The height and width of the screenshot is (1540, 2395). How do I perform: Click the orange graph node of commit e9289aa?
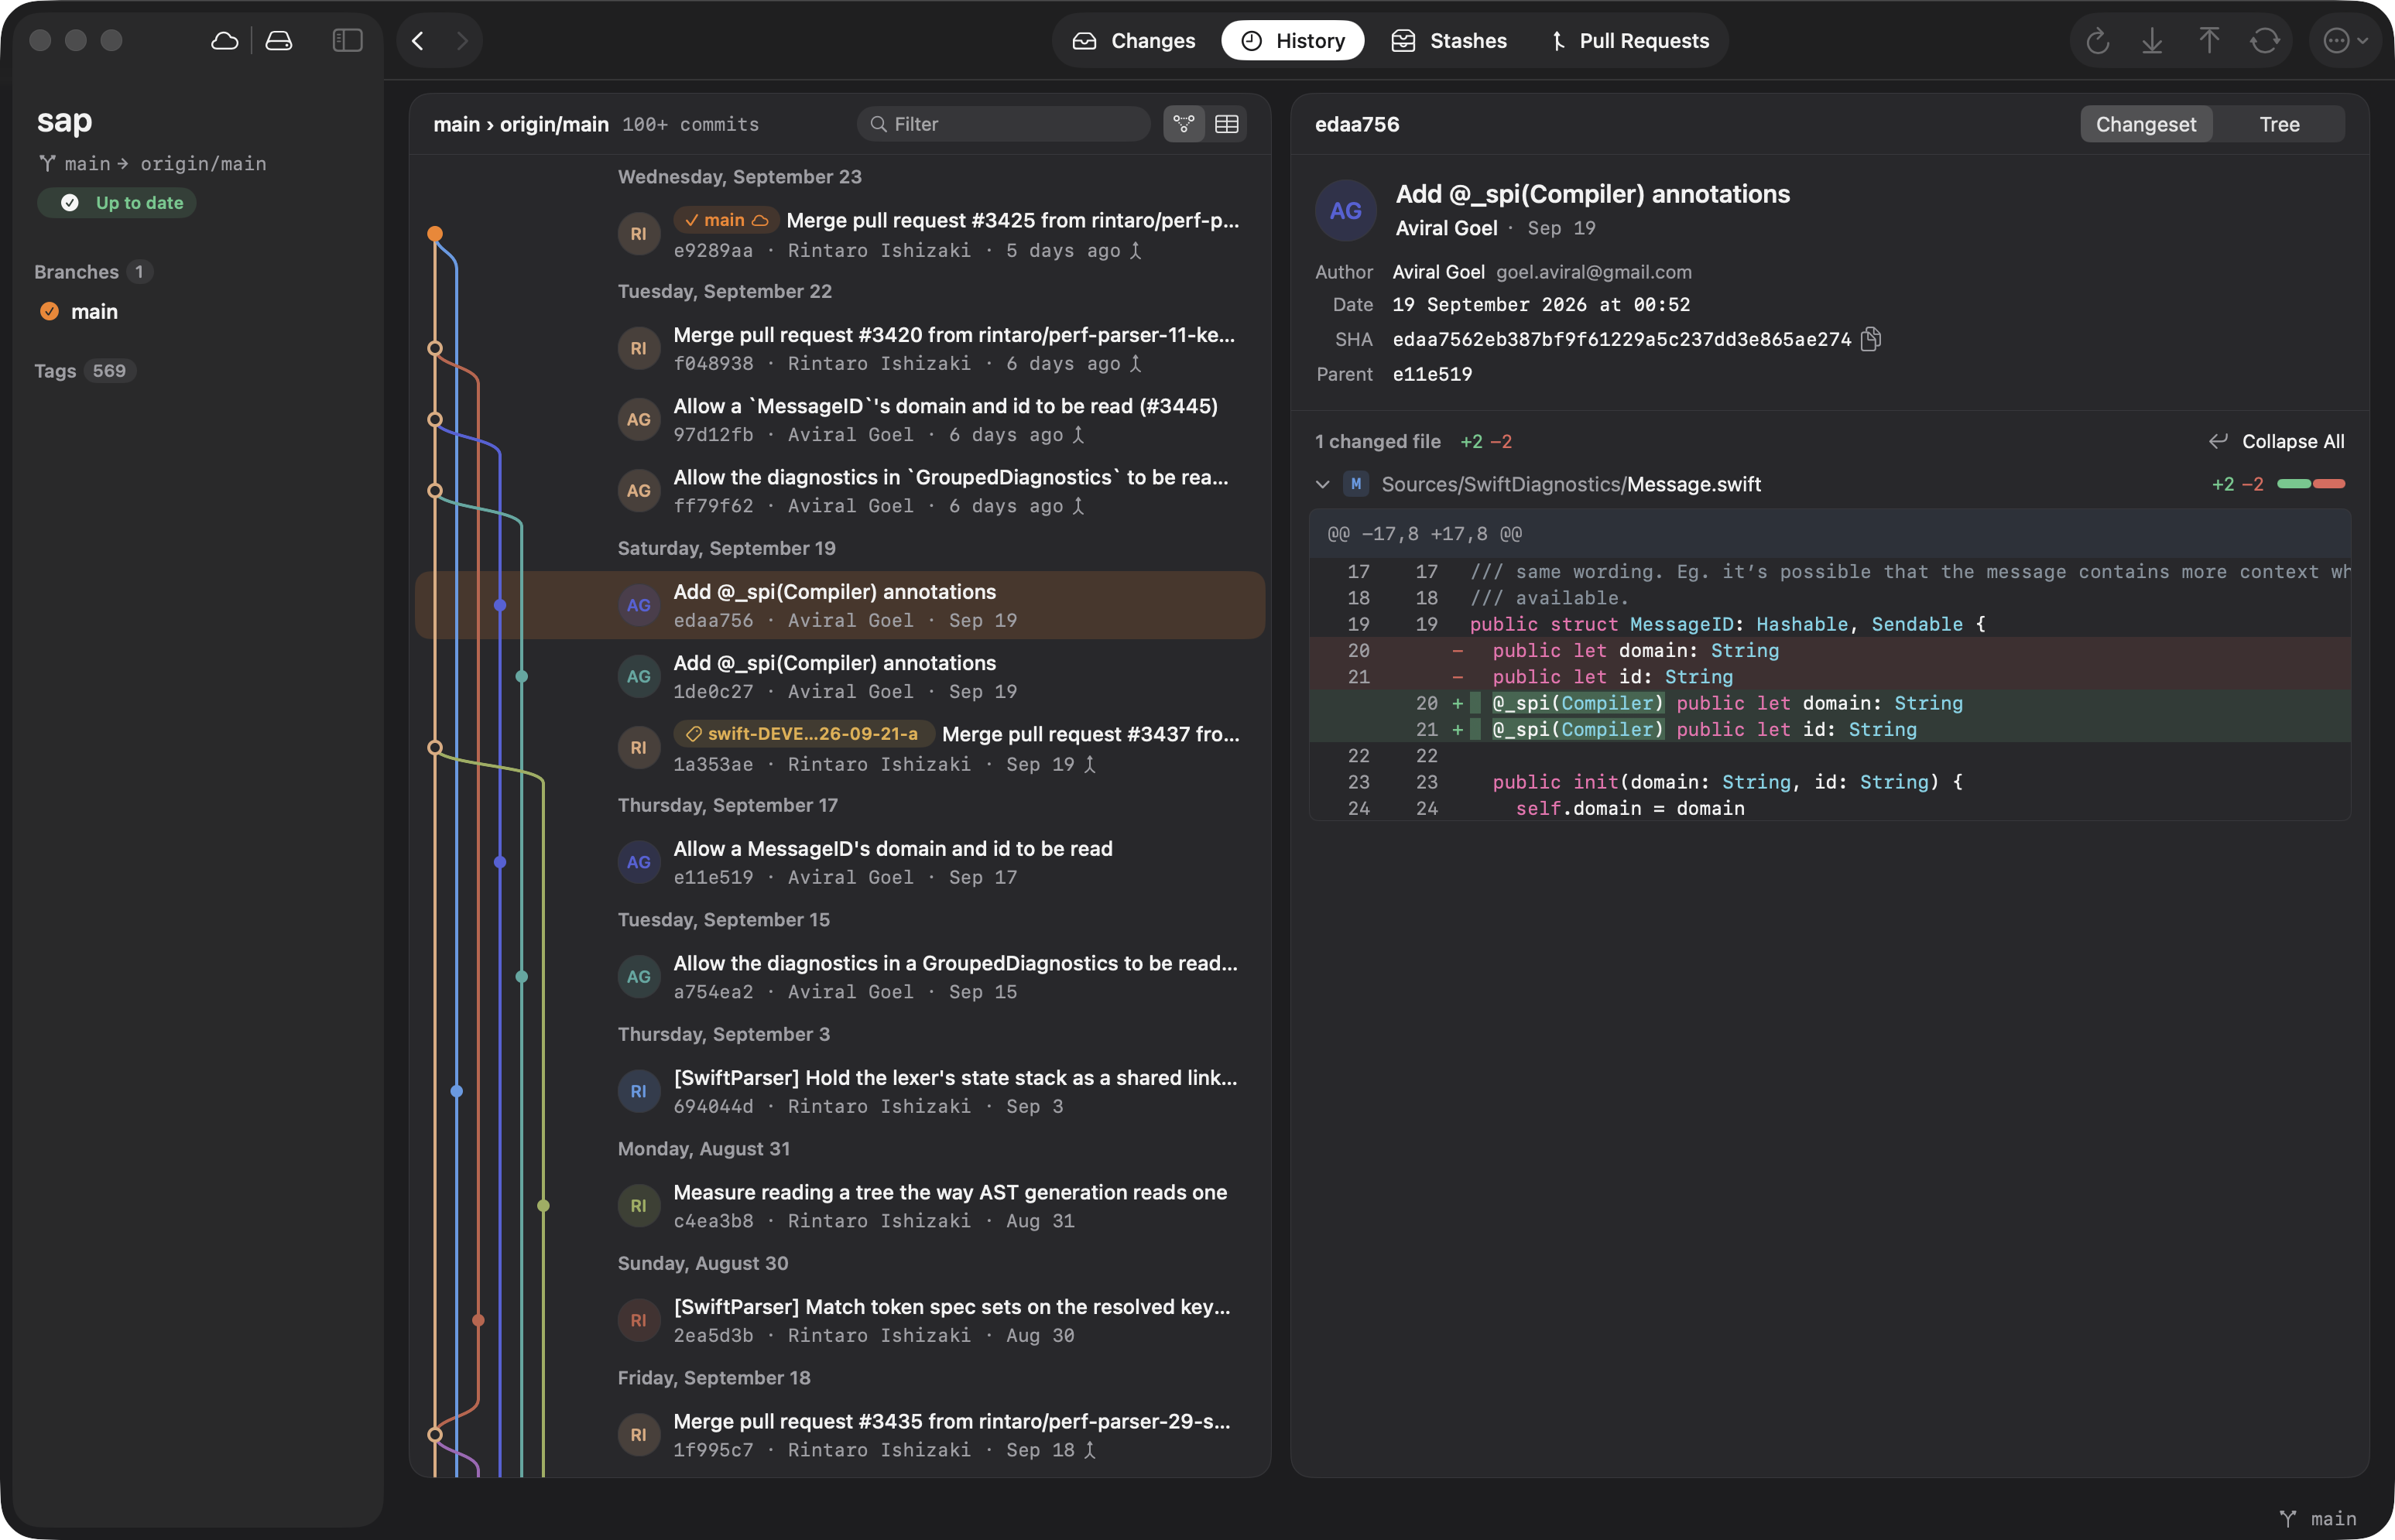[x=435, y=234]
